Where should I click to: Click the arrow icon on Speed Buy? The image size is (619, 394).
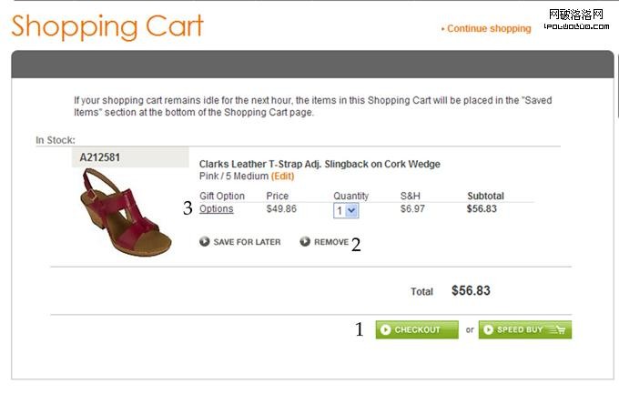click(x=488, y=329)
